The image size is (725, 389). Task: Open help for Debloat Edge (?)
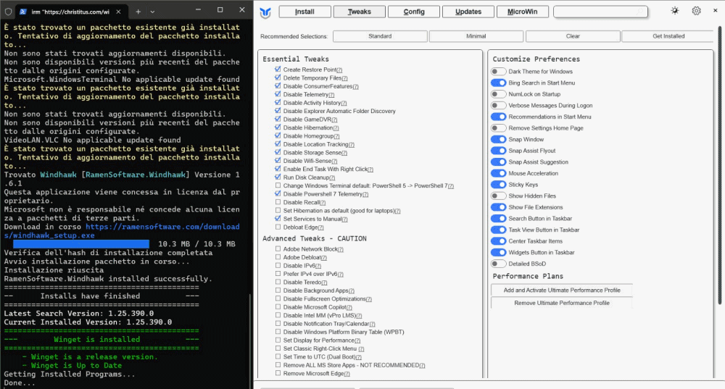[x=321, y=227]
